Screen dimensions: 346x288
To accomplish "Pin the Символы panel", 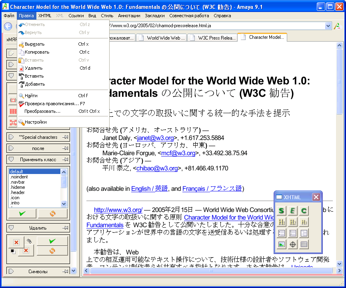I will tap(66, 272).
